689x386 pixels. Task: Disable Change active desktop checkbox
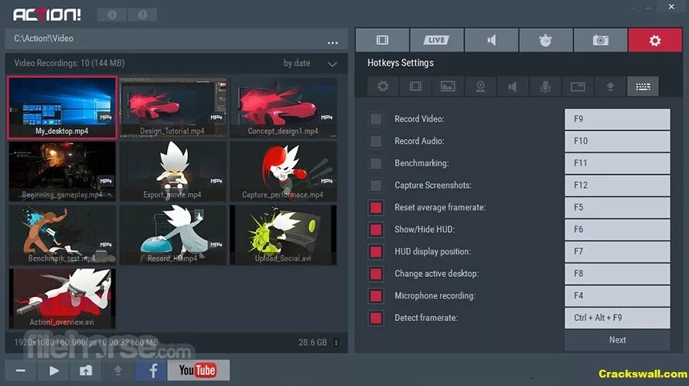tap(376, 274)
